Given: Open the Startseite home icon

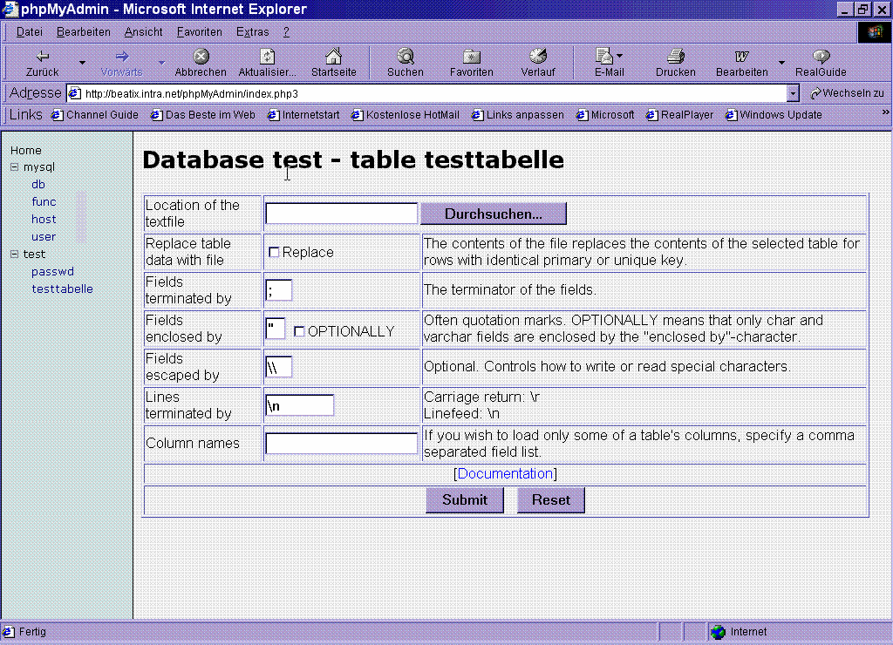Looking at the screenshot, I should pyautogui.click(x=333, y=57).
